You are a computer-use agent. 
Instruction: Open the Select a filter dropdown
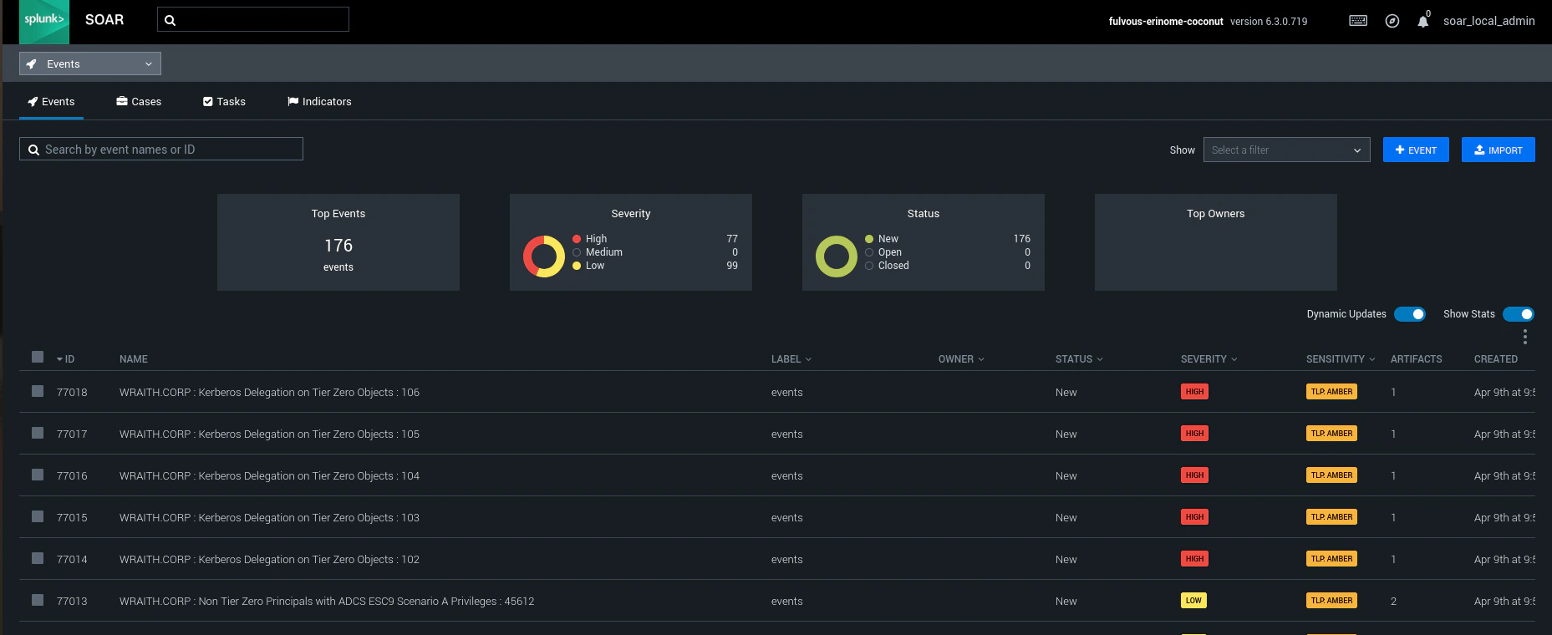(1286, 150)
